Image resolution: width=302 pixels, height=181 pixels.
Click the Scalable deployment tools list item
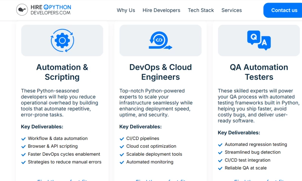click(154, 154)
